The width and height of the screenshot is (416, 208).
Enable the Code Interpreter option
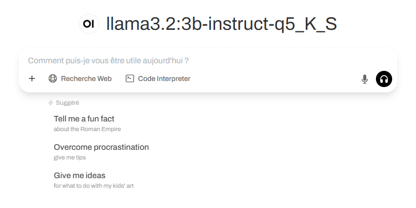[x=158, y=78]
